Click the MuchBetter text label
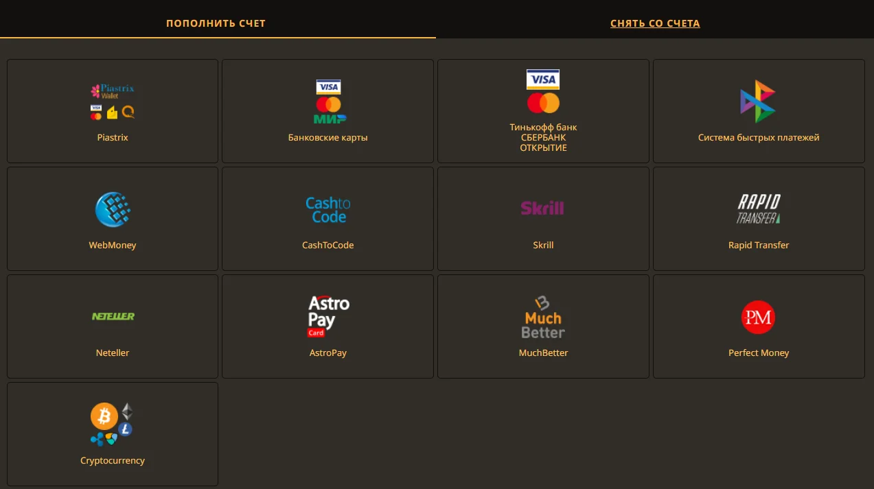 [x=543, y=353]
